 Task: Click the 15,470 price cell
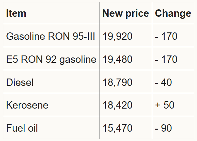pos(126,128)
